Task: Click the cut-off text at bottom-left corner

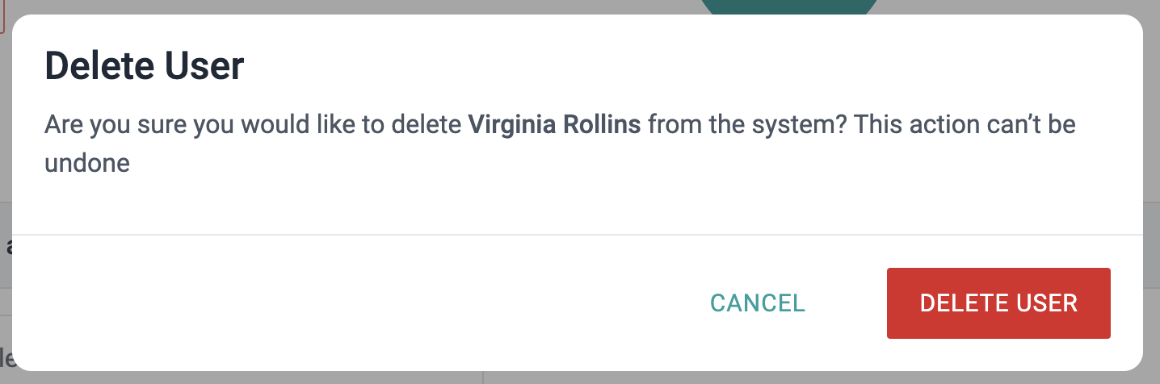Action: pos(6,355)
